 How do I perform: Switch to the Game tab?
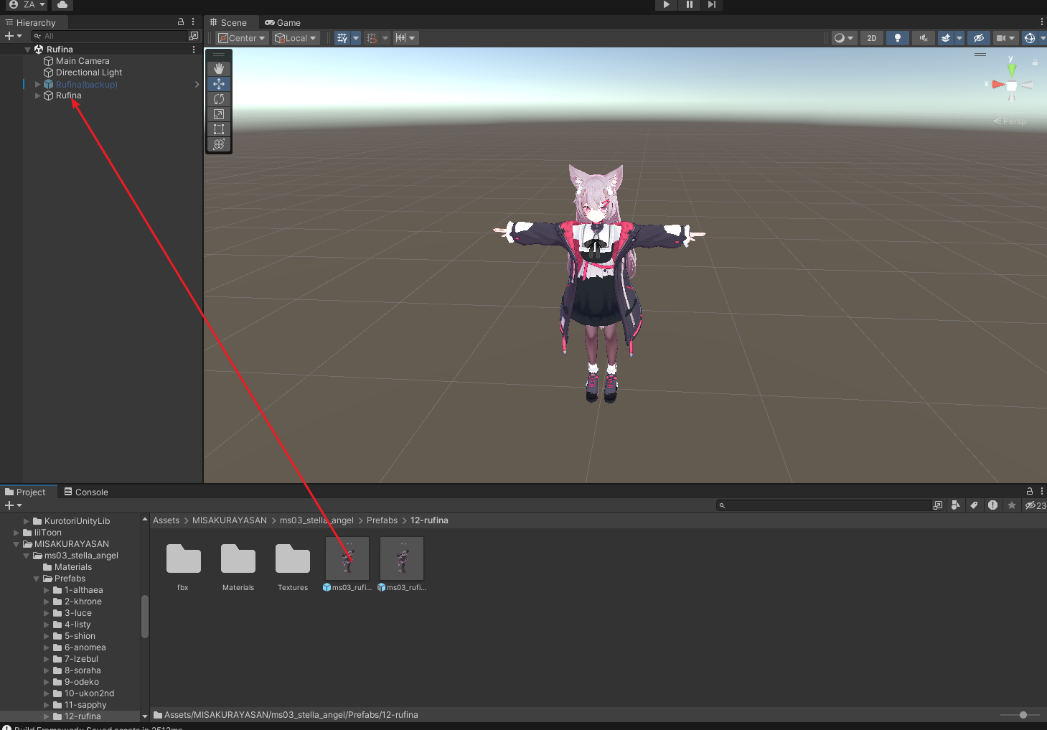[x=283, y=23]
